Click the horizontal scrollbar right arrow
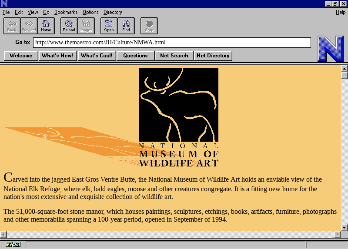 click(337, 235)
